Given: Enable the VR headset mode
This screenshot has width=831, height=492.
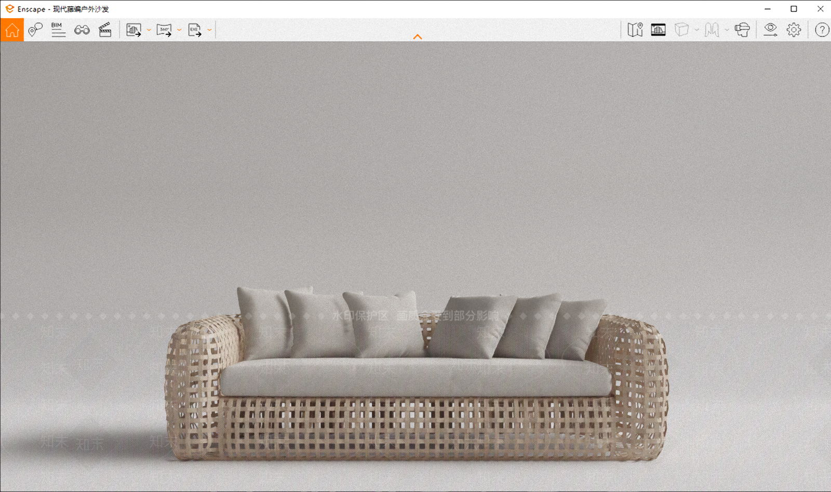Looking at the screenshot, I should (742, 30).
